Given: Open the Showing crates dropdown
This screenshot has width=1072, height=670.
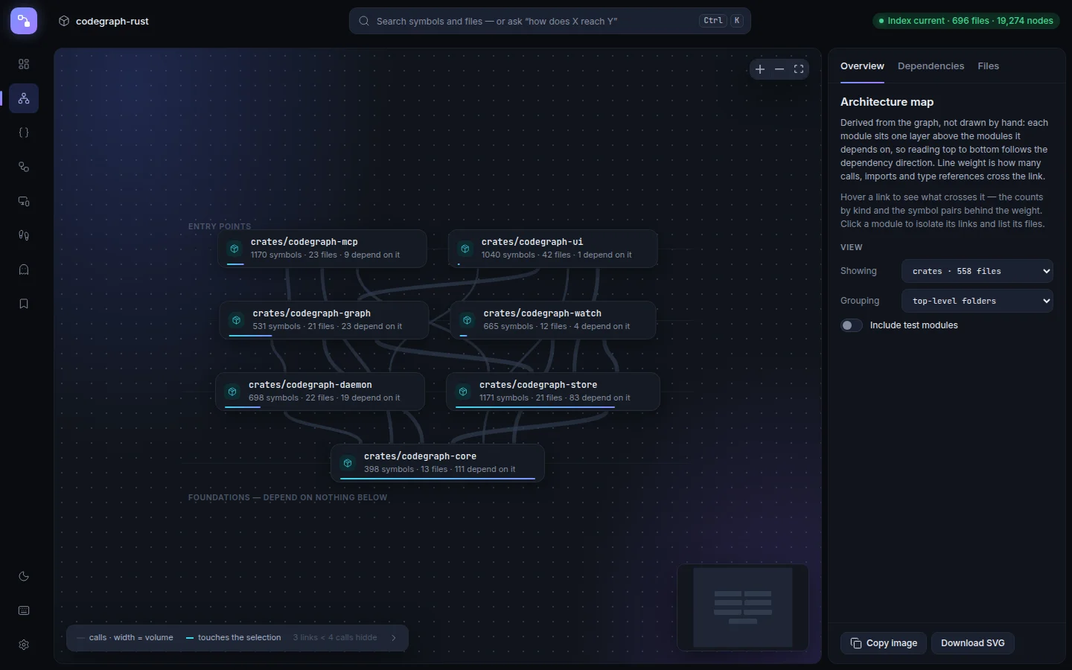Looking at the screenshot, I should (x=977, y=271).
